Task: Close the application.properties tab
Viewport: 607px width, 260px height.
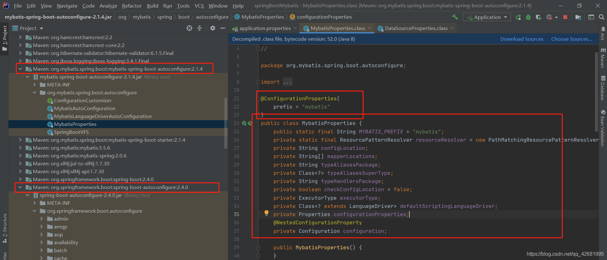Action: pos(295,28)
